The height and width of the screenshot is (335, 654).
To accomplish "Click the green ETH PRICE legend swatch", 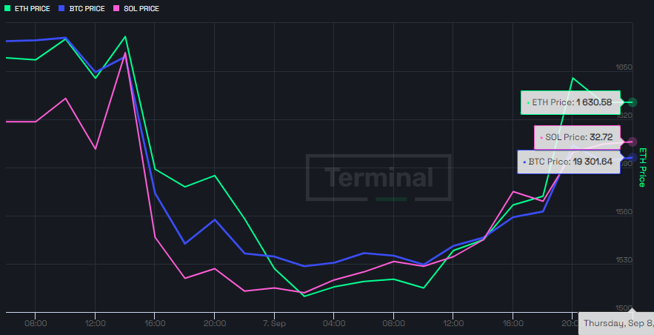I will click(7, 8).
